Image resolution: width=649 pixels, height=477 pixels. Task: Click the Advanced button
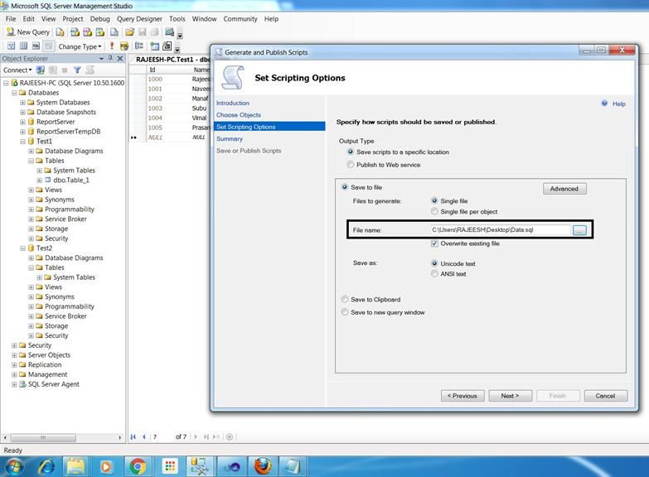point(564,189)
